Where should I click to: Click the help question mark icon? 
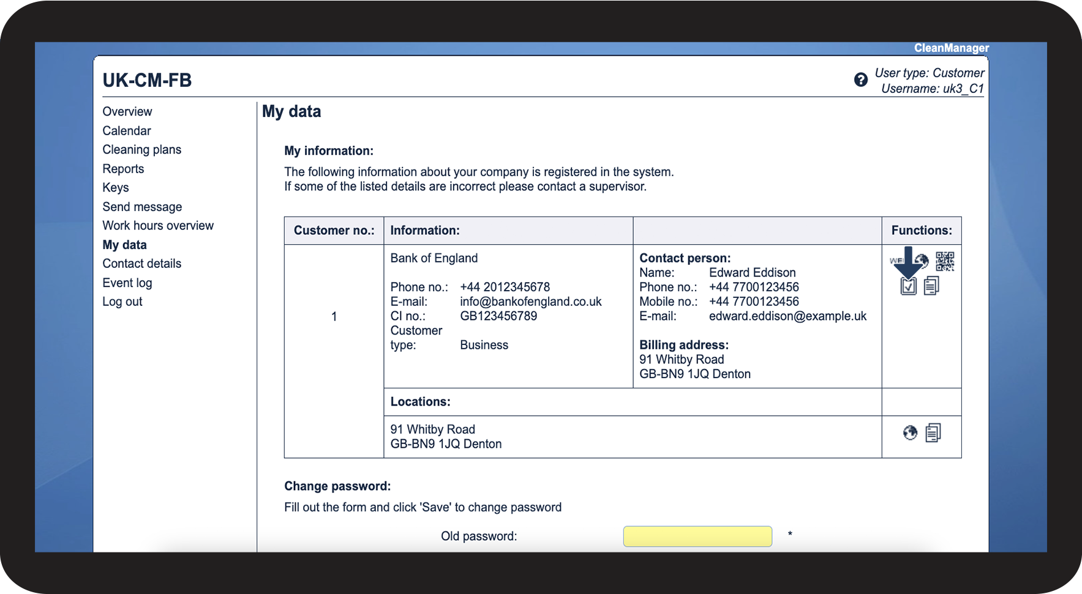860,80
